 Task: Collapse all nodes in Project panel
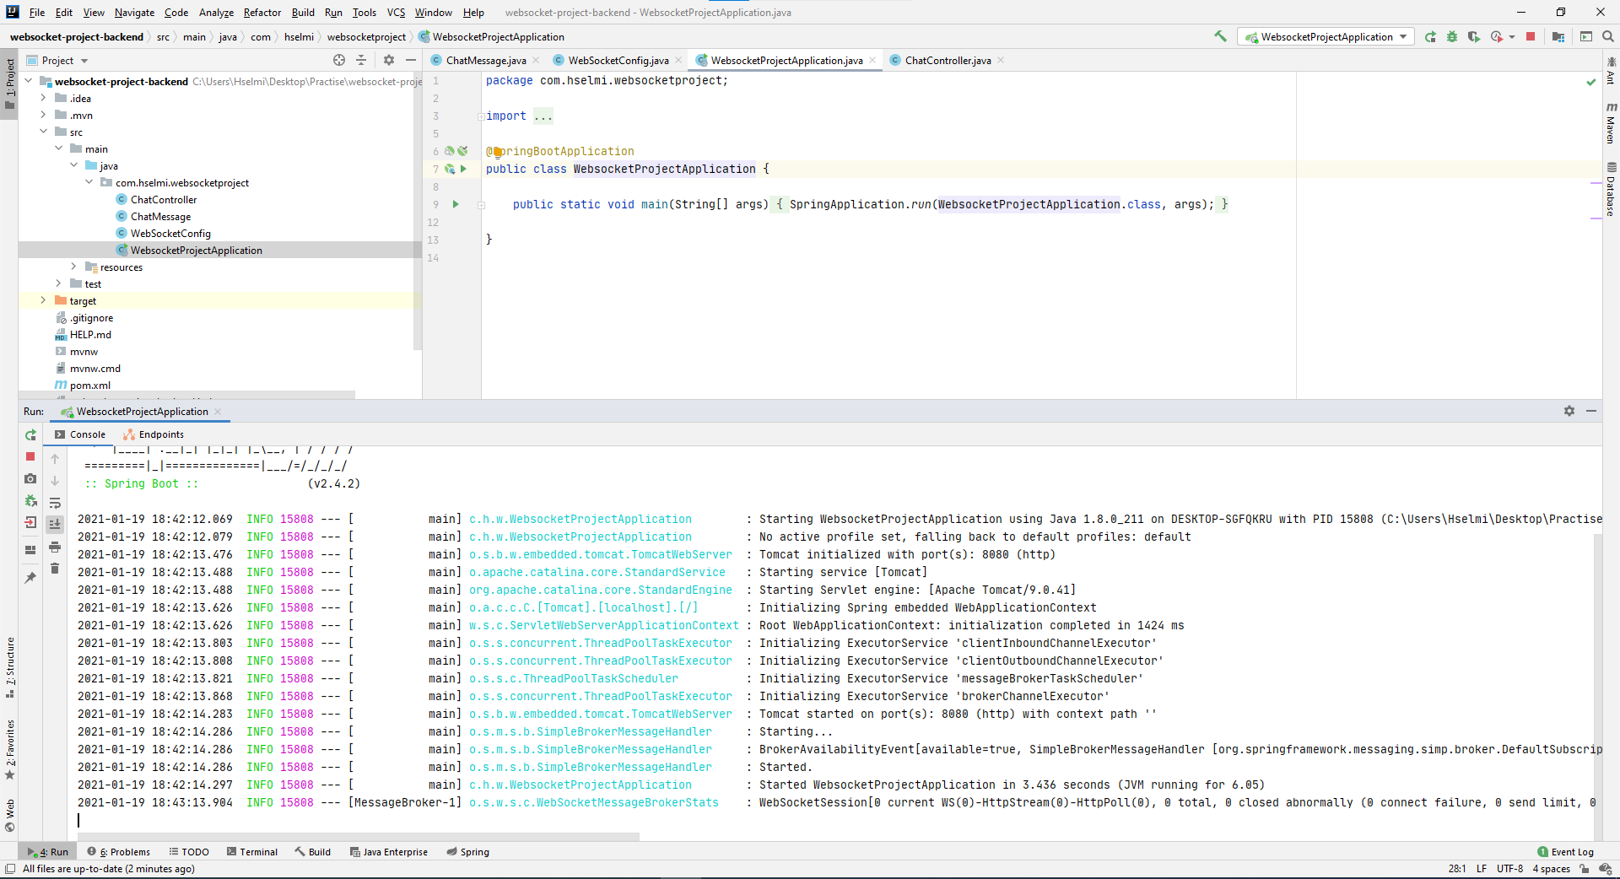(x=361, y=60)
